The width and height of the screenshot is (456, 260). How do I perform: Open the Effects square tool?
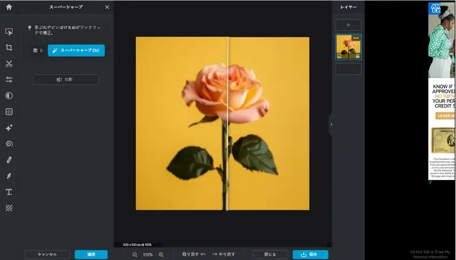click(x=9, y=112)
